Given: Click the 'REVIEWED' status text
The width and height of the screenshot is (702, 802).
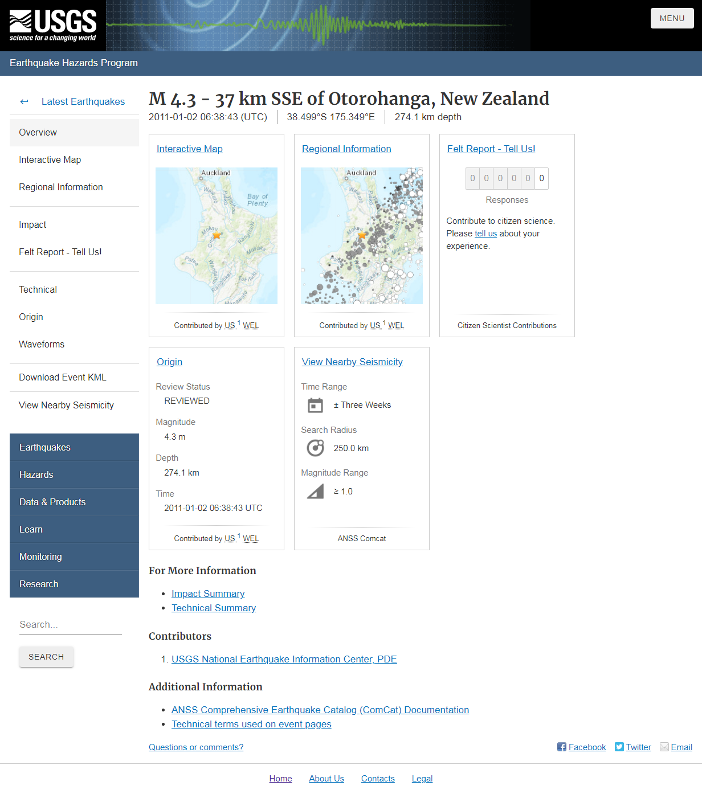Looking at the screenshot, I should [x=187, y=401].
